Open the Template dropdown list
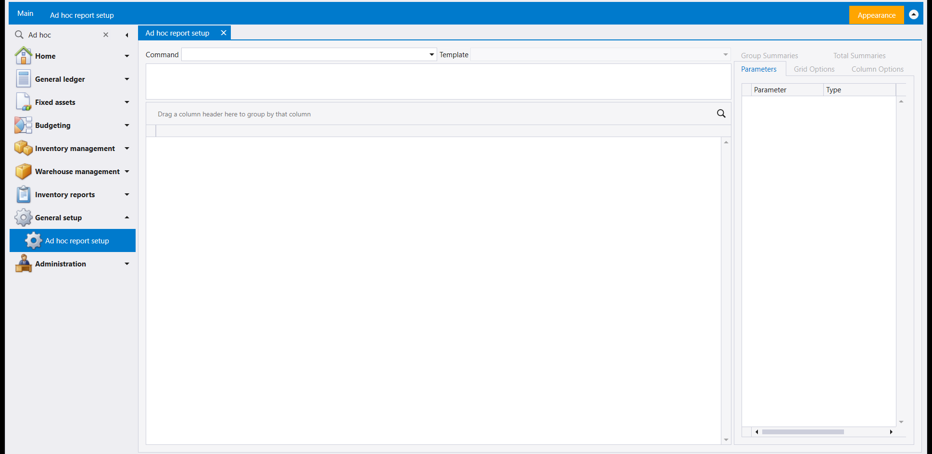 pos(725,54)
